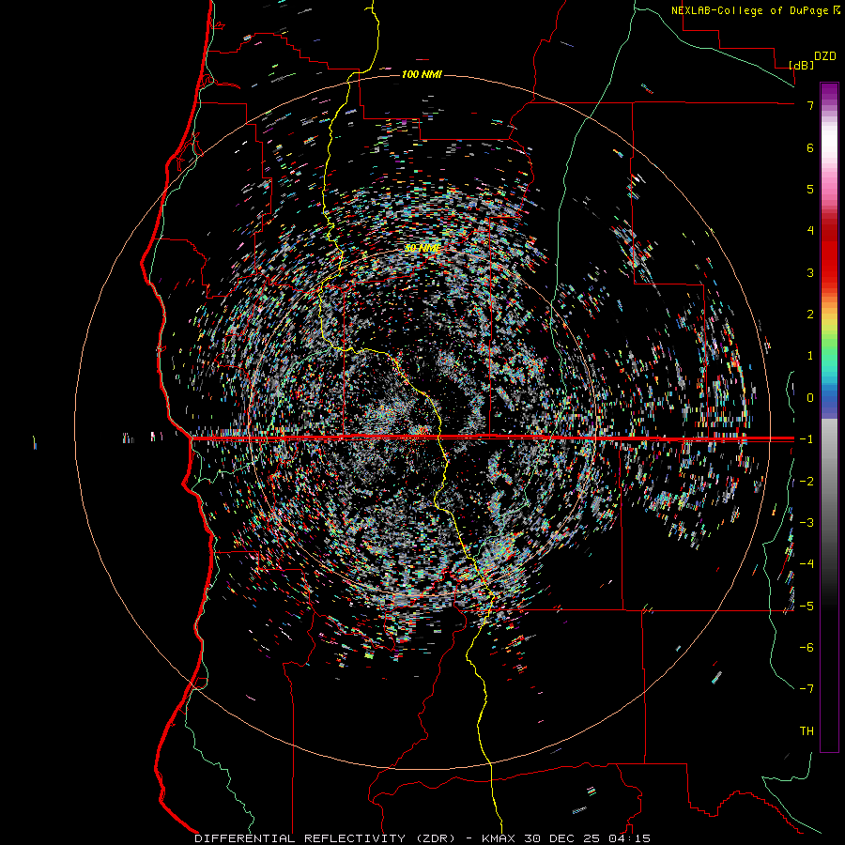The width and height of the screenshot is (845, 845).
Task: Click the 1 value on color scale
Action: pyautogui.click(x=810, y=356)
